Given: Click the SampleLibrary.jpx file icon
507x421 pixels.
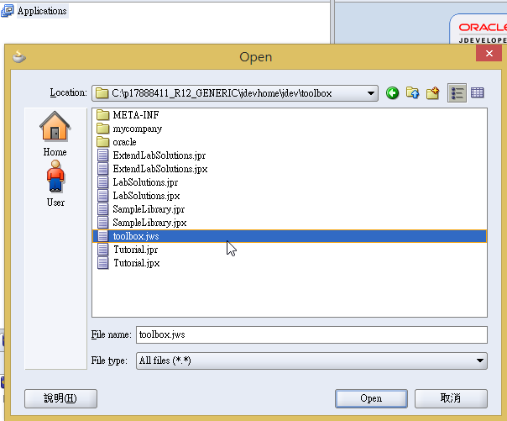Looking at the screenshot, I should [x=102, y=223].
